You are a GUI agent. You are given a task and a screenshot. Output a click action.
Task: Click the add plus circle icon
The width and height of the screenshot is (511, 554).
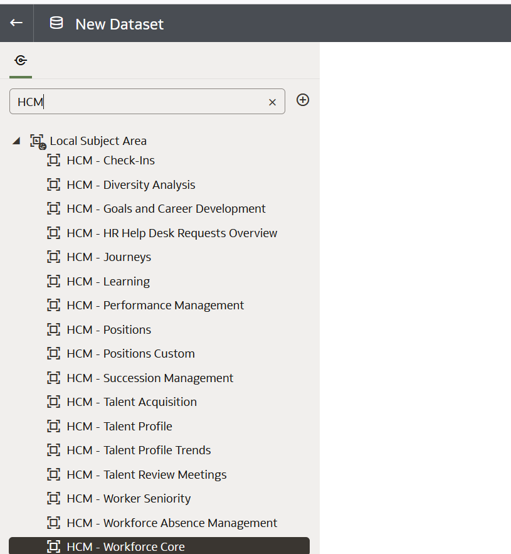(303, 100)
